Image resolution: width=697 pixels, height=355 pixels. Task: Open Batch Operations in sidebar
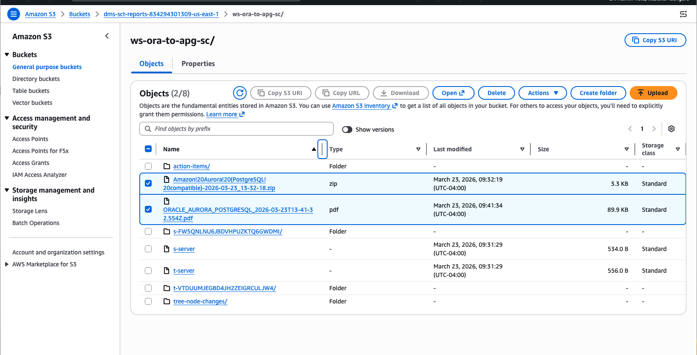click(x=36, y=223)
